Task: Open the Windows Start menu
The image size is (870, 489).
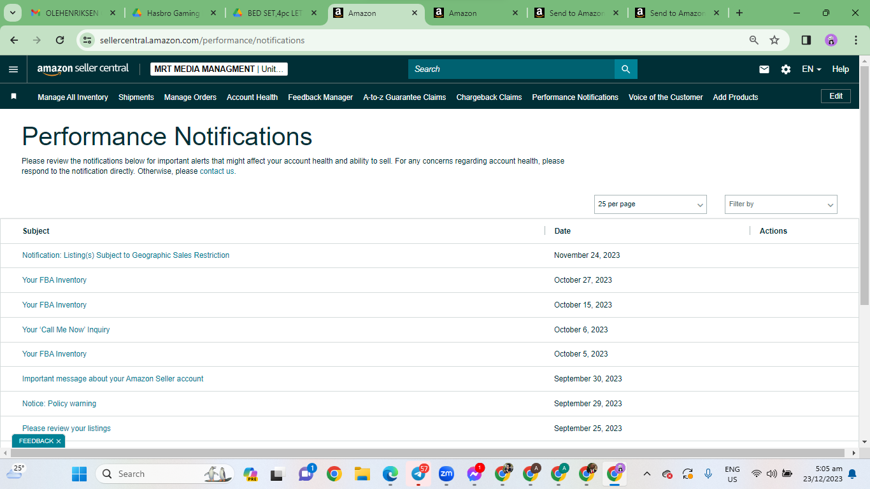Action: [79, 474]
